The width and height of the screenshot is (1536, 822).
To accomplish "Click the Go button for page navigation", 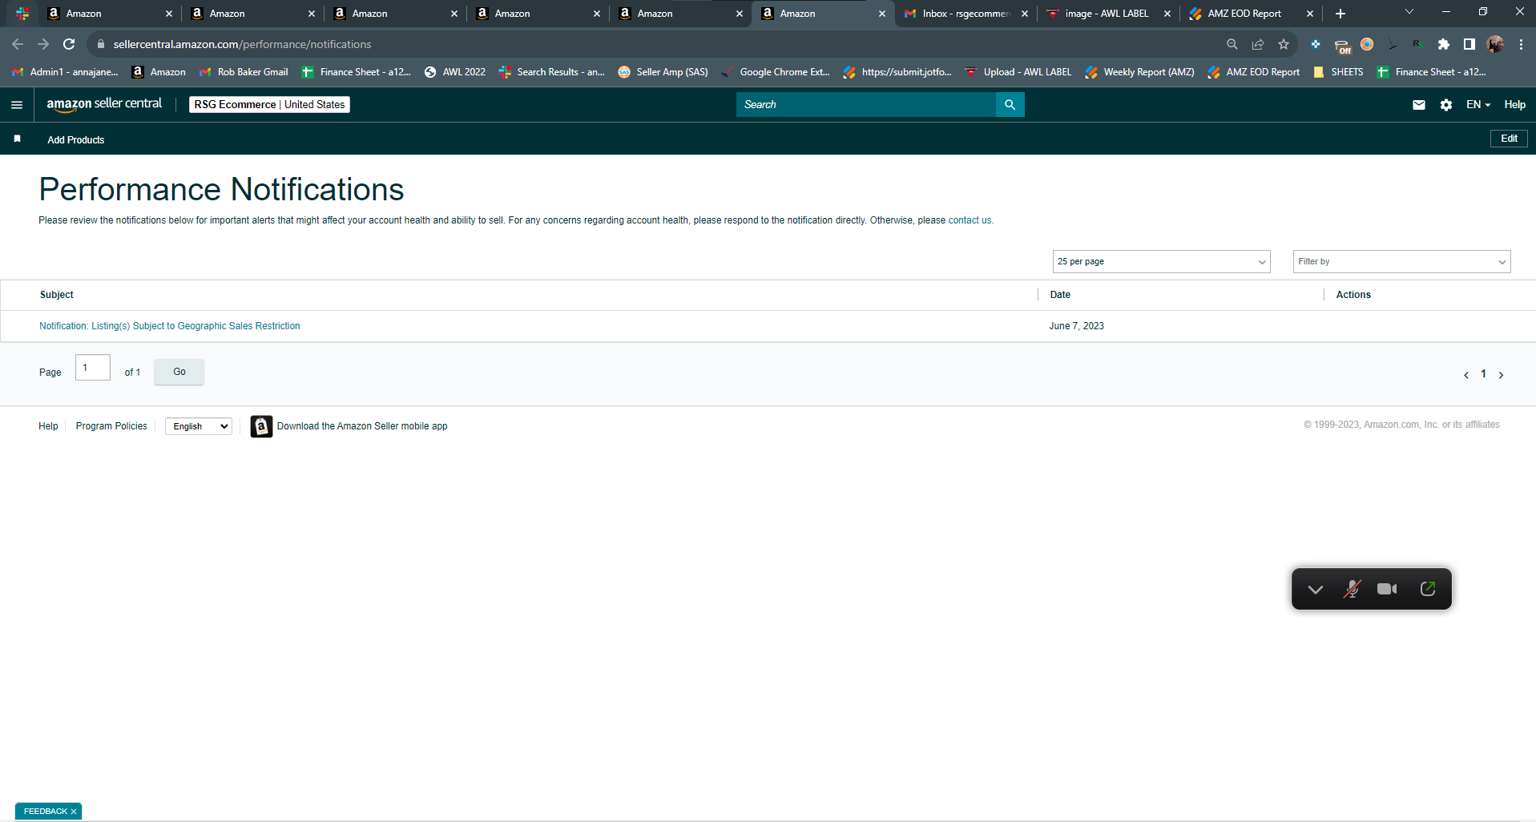I will 179,372.
